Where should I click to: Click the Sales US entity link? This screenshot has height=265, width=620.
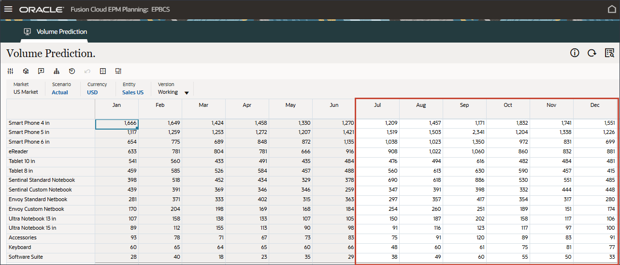pos(133,92)
